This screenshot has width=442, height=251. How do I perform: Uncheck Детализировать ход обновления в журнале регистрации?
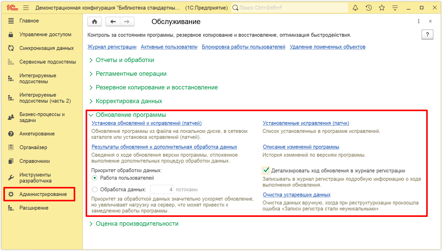coord(266,170)
